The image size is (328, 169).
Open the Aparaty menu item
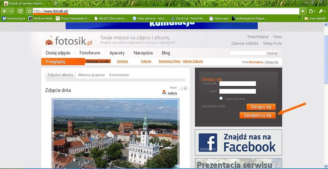coord(117,53)
